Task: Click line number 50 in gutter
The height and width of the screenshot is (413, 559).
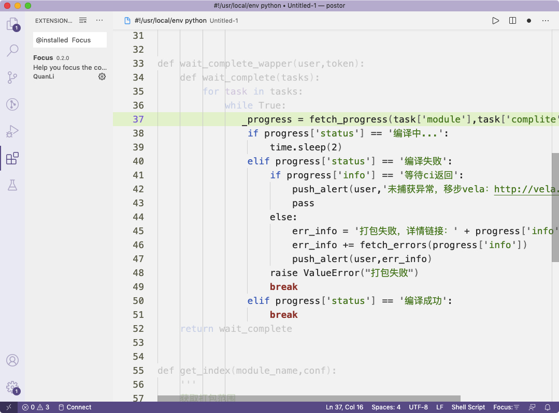Action: click(x=138, y=301)
